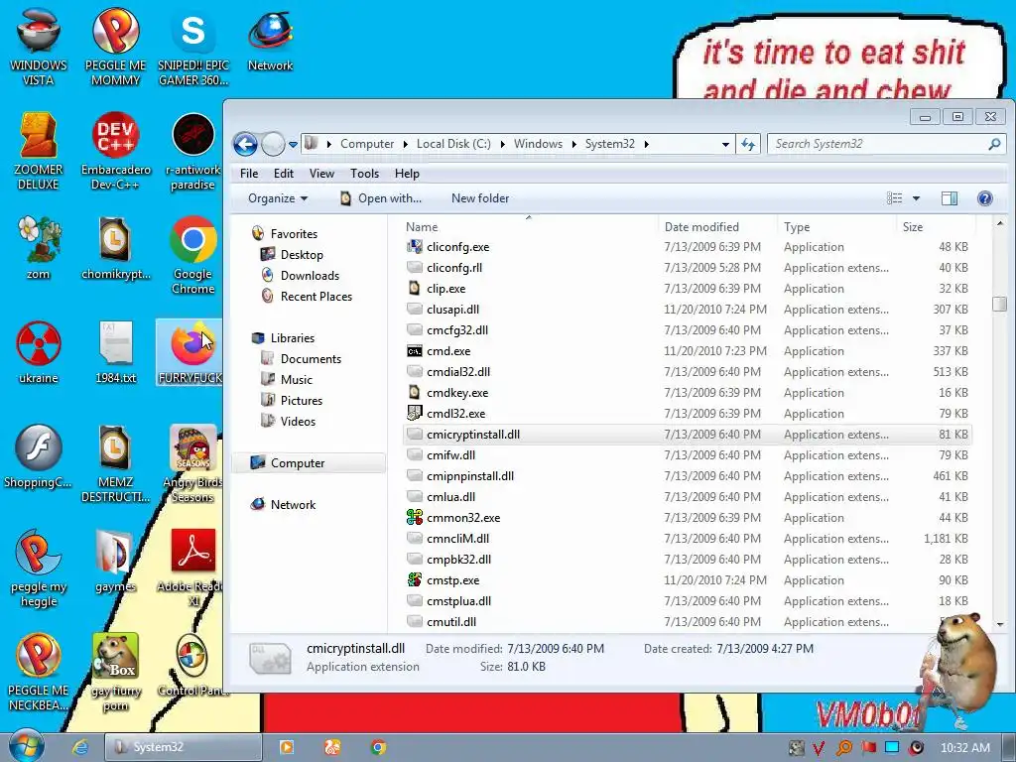
Task: Select Music library in navigation pane
Action: click(287, 380)
